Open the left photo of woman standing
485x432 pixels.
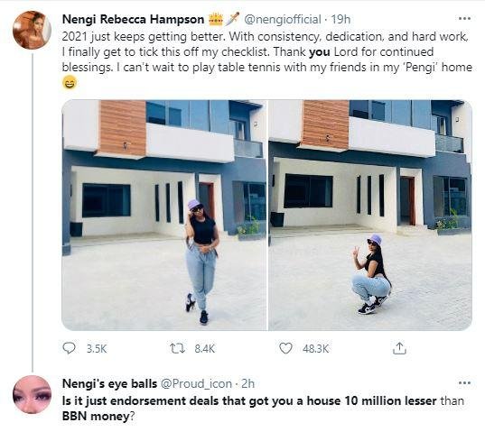point(164,215)
